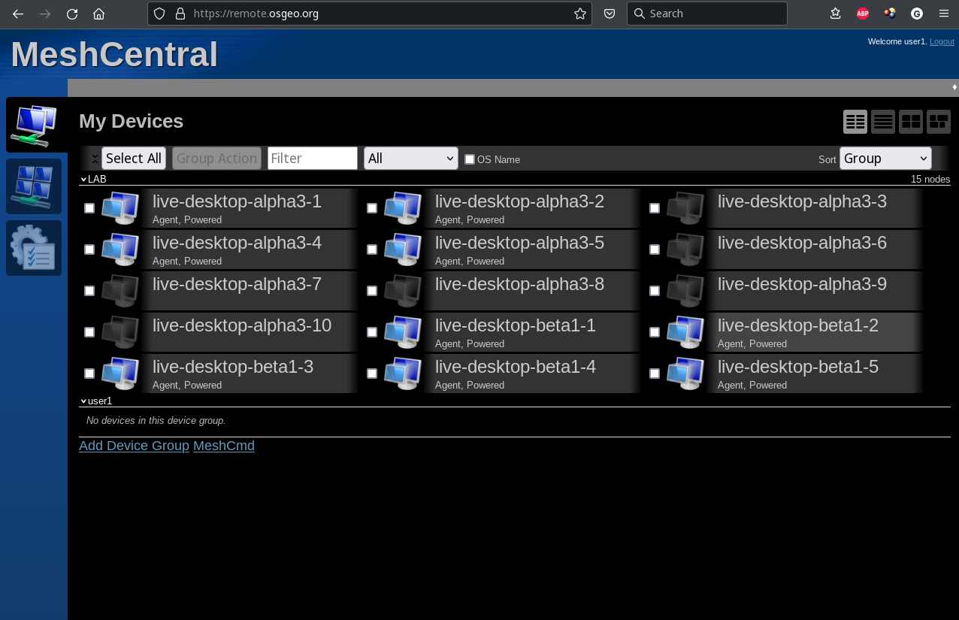Open the Save to Pocket icon

pos(610,14)
